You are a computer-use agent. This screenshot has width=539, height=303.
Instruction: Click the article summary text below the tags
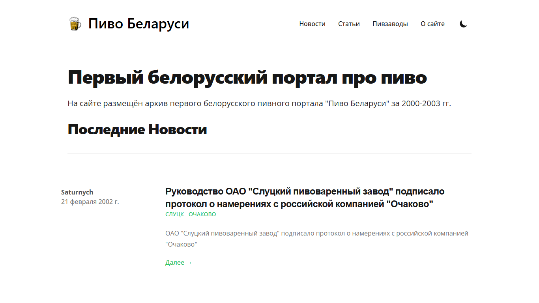tap(317, 239)
